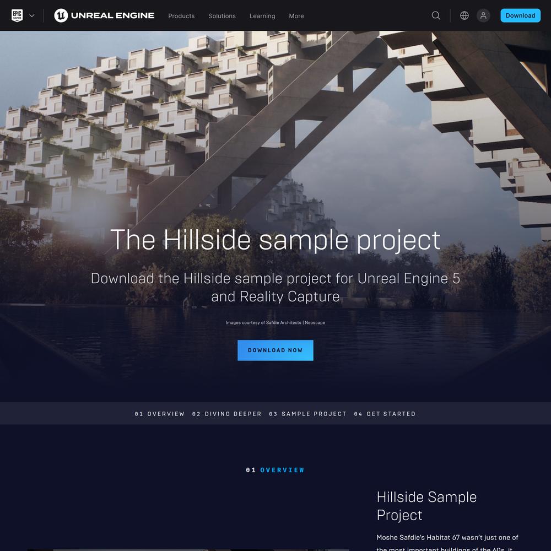
Task: Click the Epic Games shield logo
Action: (17, 15)
